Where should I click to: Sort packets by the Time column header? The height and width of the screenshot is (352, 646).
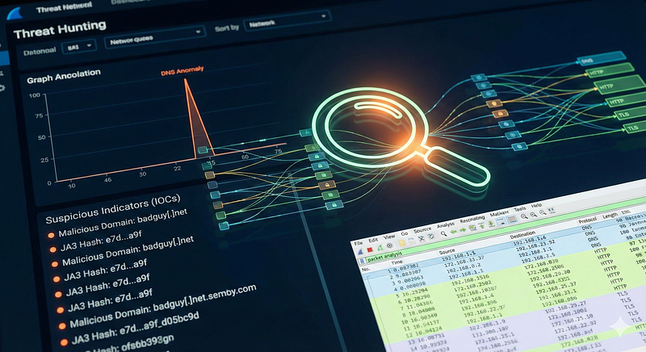tap(396, 262)
